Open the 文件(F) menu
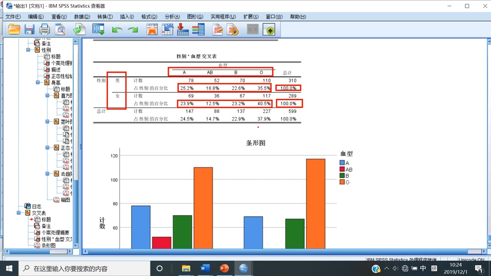 coord(13,17)
